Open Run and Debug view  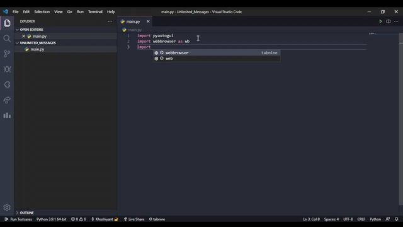click(x=7, y=69)
